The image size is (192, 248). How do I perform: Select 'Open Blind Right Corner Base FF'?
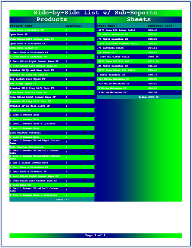point(33,97)
